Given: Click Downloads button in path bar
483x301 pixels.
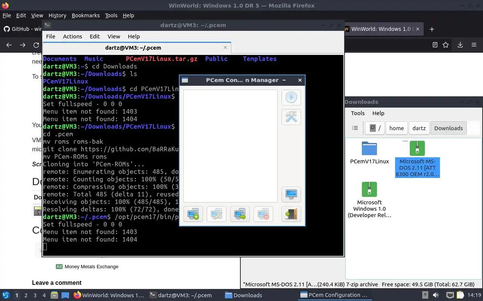Looking at the screenshot, I should tap(449, 128).
